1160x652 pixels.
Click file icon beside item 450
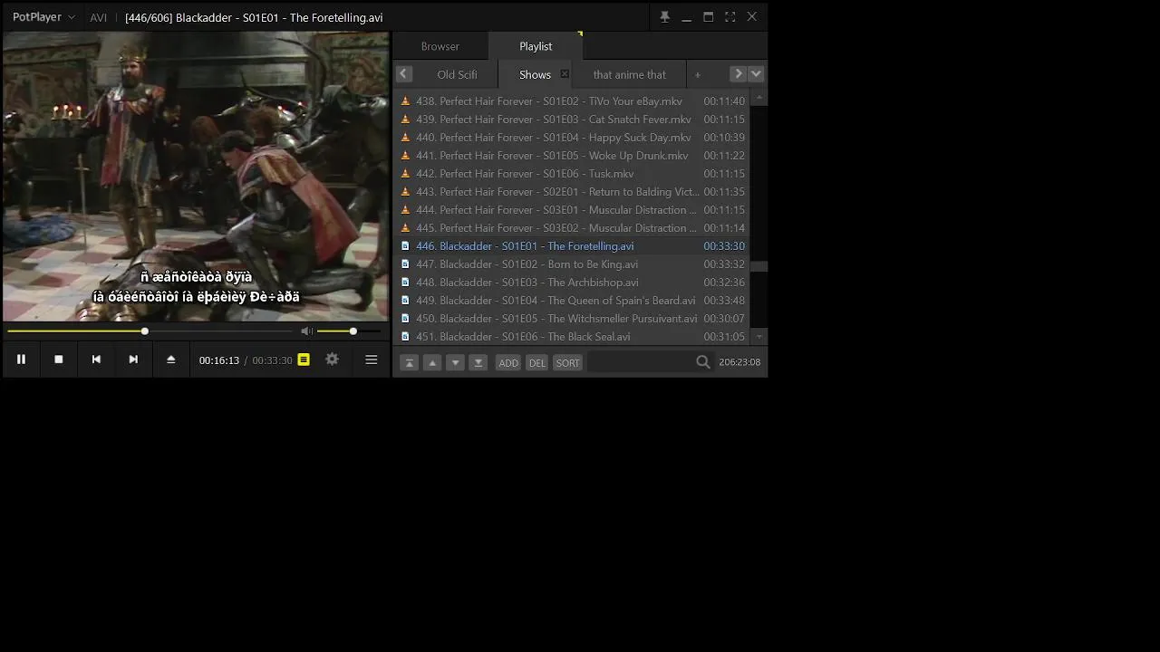pos(405,319)
